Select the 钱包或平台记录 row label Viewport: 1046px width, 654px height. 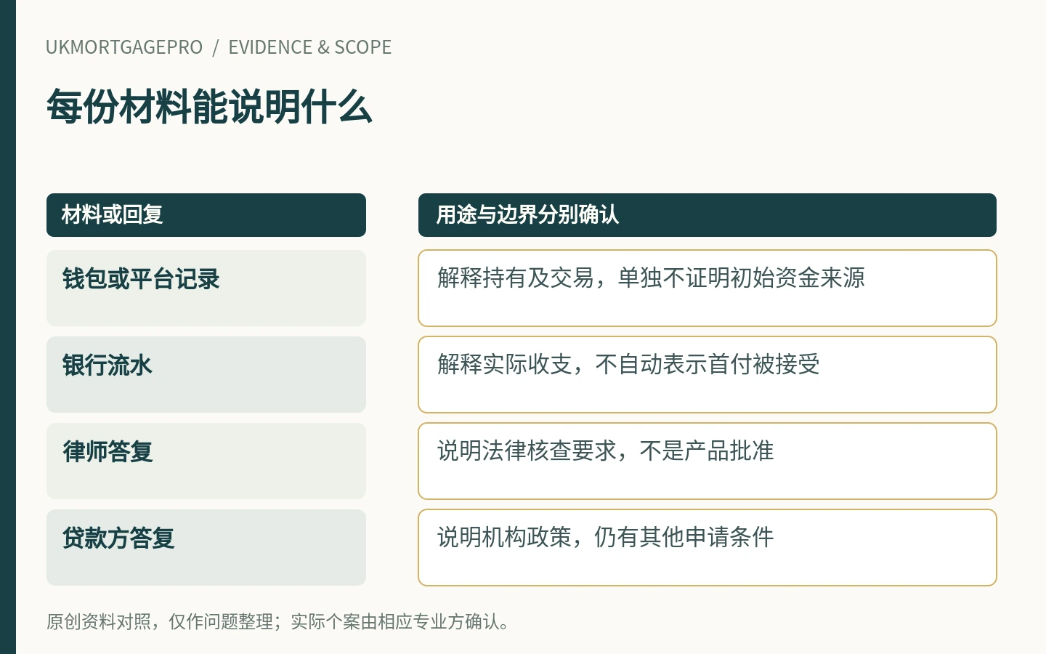(206, 288)
